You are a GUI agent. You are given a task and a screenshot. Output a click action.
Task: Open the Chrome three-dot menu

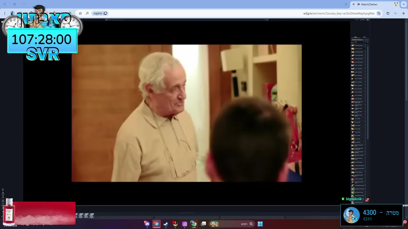4,13
